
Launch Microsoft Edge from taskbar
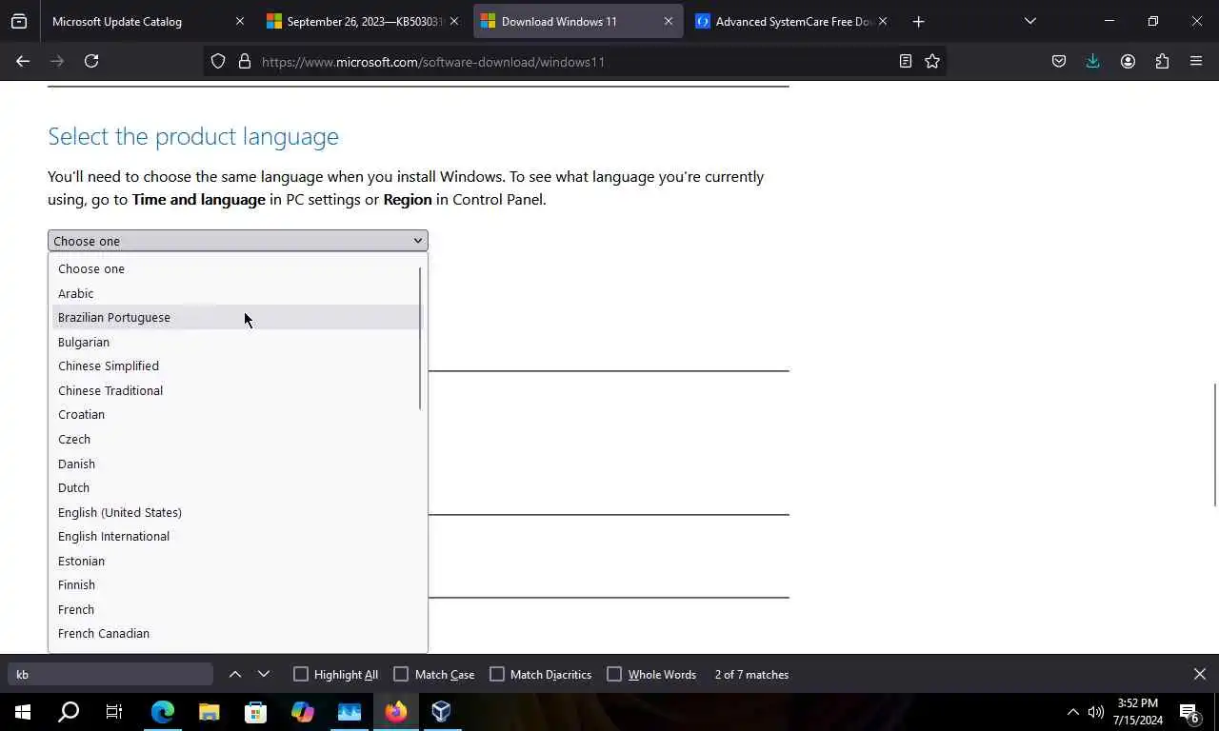(x=163, y=711)
